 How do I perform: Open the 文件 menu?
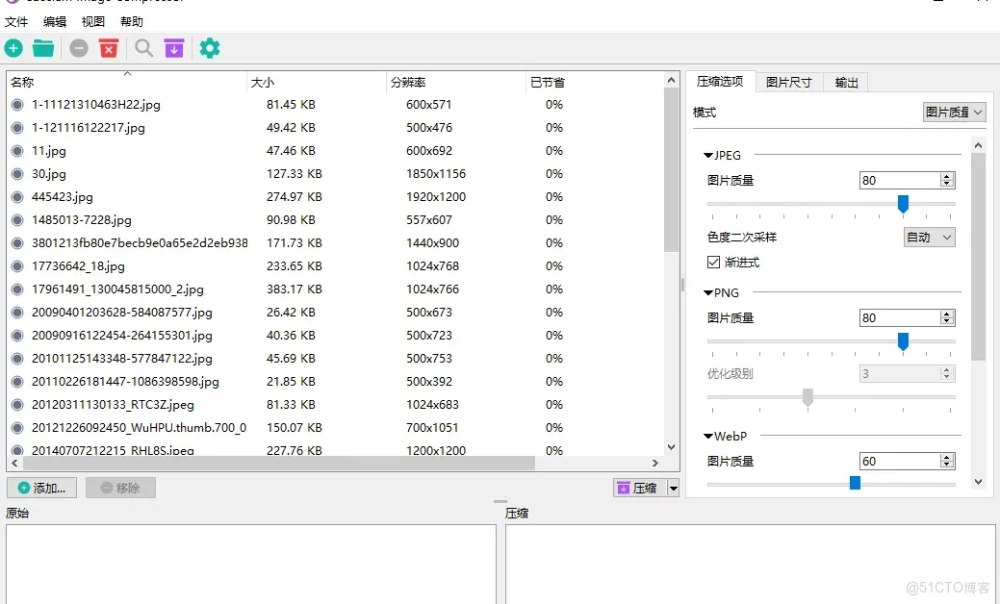(16, 21)
